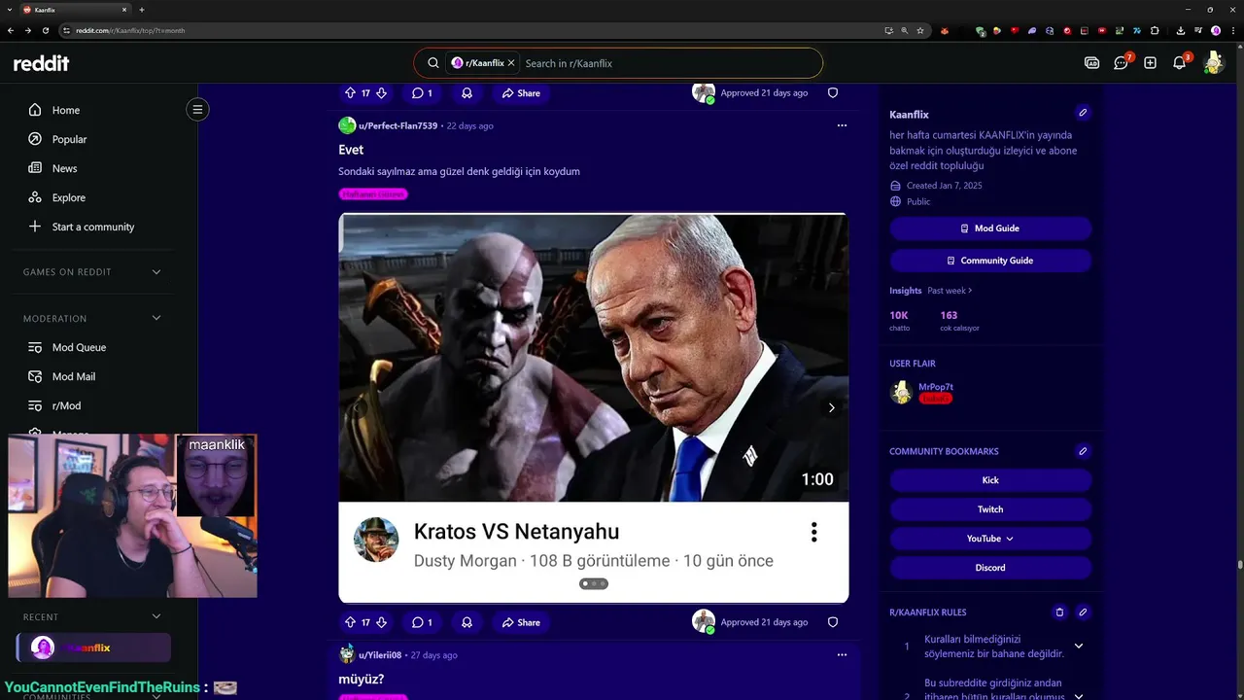Click the advertise icon in header

click(x=1091, y=63)
